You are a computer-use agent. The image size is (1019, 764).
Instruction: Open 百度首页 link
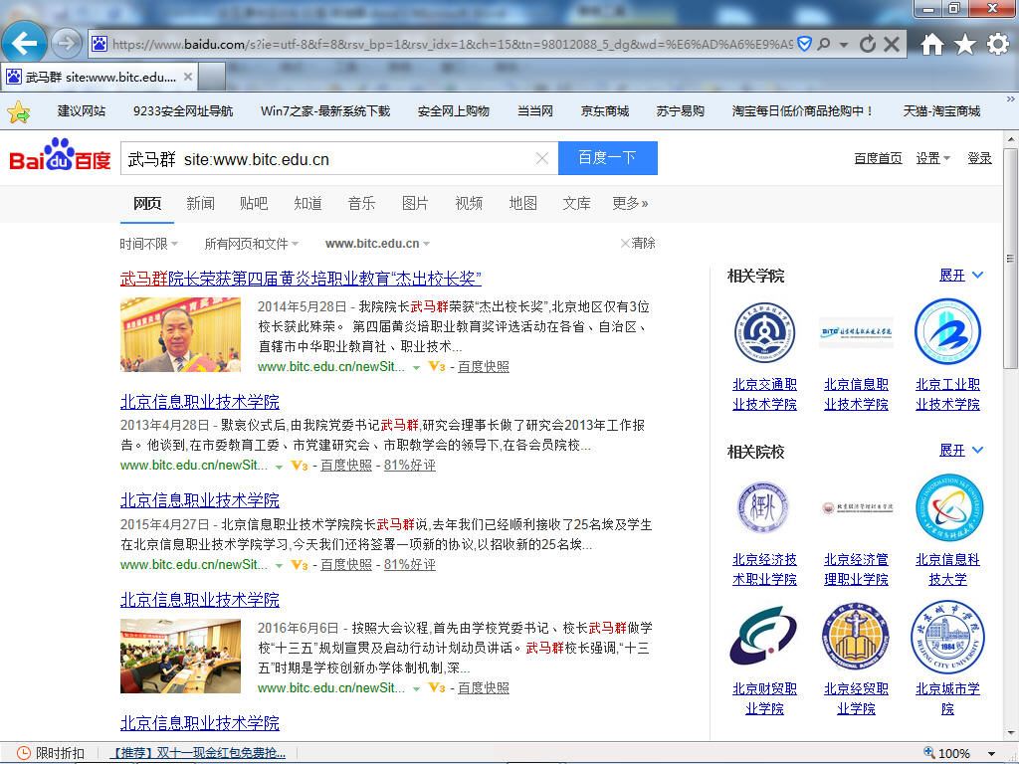point(878,158)
